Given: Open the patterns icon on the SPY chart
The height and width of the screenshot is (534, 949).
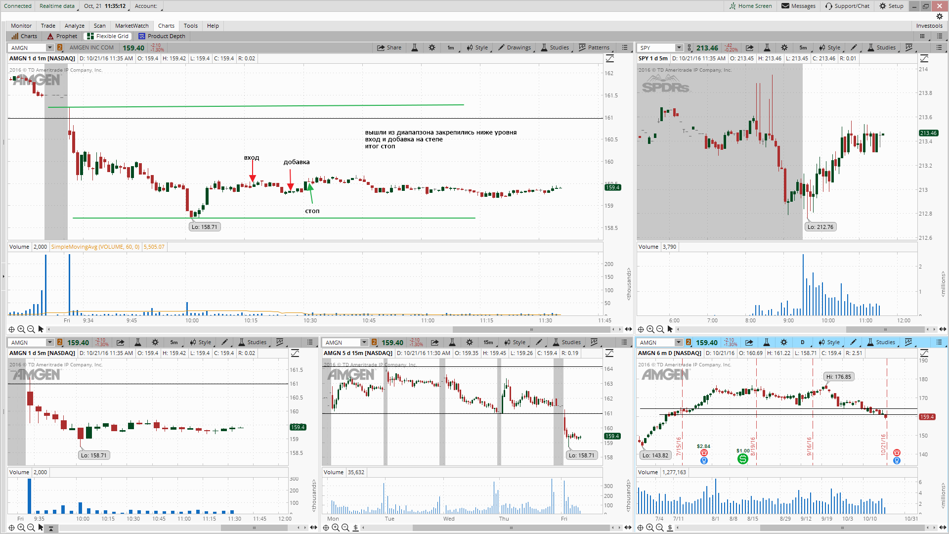Looking at the screenshot, I should point(909,48).
